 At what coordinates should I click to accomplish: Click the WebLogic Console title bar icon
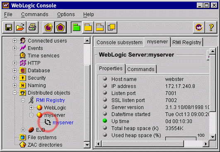pos(6,6)
